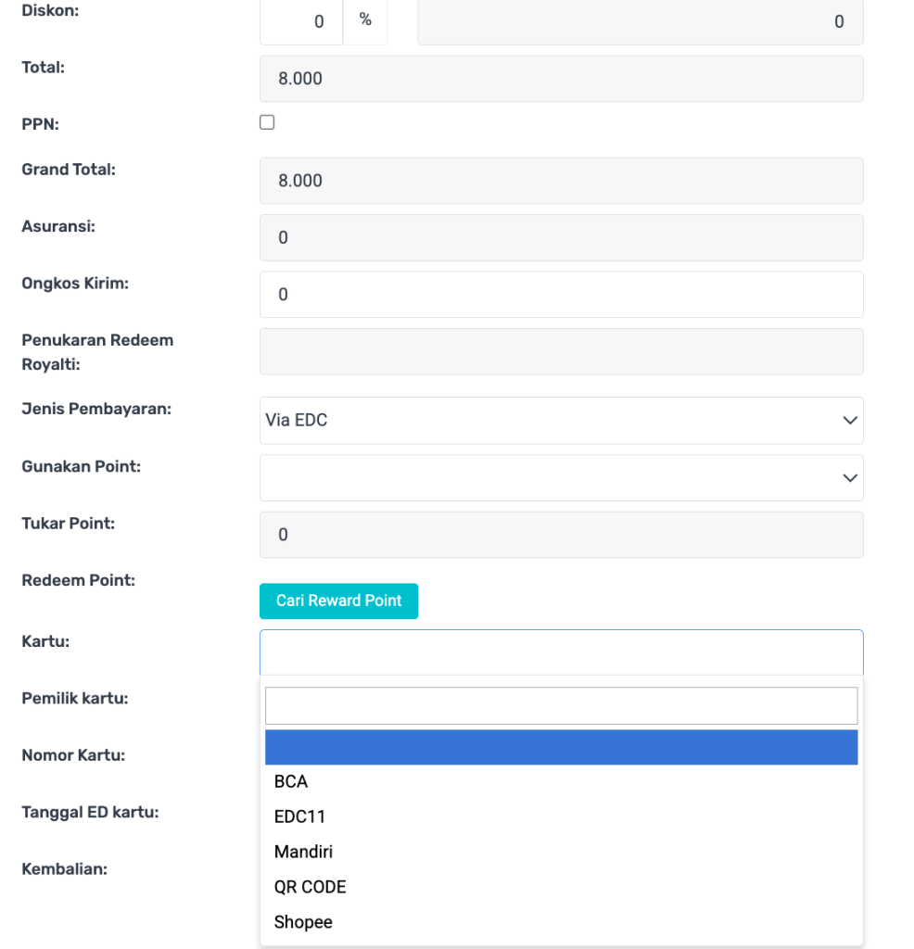914x949 pixels.
Task: Select the blank highlighted Kartu option
Action: pos(561,747)
